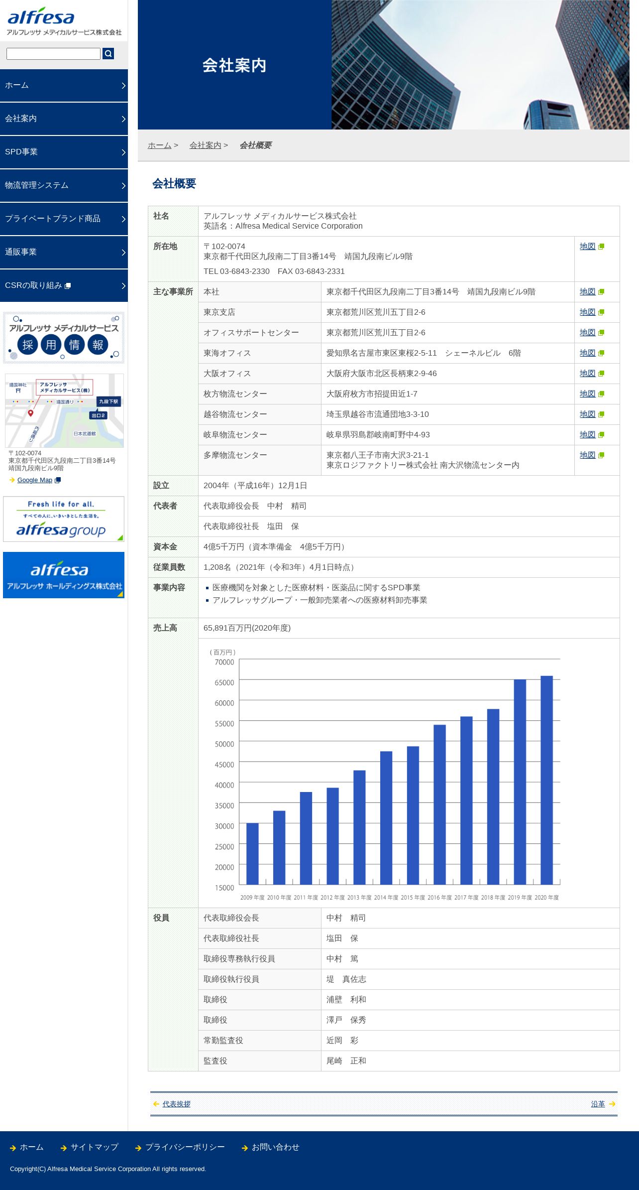The image size is (639, 1190).
Task: Open プライベートブランド商品 in the sidebar
Action: pyautogui.click(x=64, y=219)
